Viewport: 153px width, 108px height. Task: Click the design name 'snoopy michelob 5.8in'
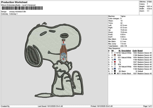[x=18, y=12]
